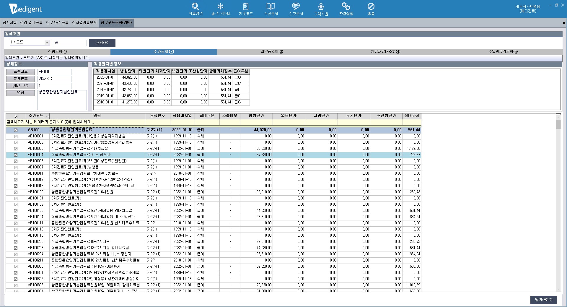Select row 상급종합병원기본입원료강내치료실
567x307 pixels.
214,149
